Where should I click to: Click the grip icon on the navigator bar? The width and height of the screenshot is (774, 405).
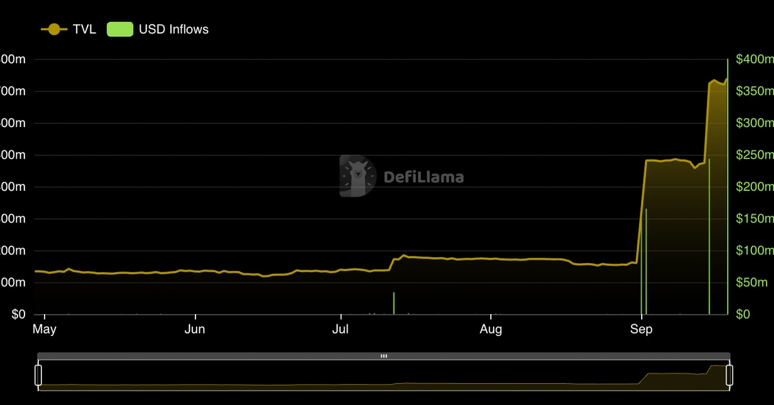click(384, 355)
